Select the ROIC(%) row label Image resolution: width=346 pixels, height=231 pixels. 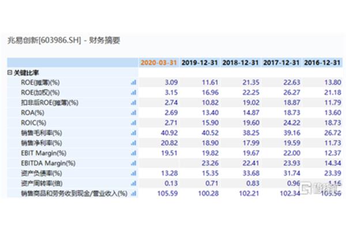pos(33,123)
